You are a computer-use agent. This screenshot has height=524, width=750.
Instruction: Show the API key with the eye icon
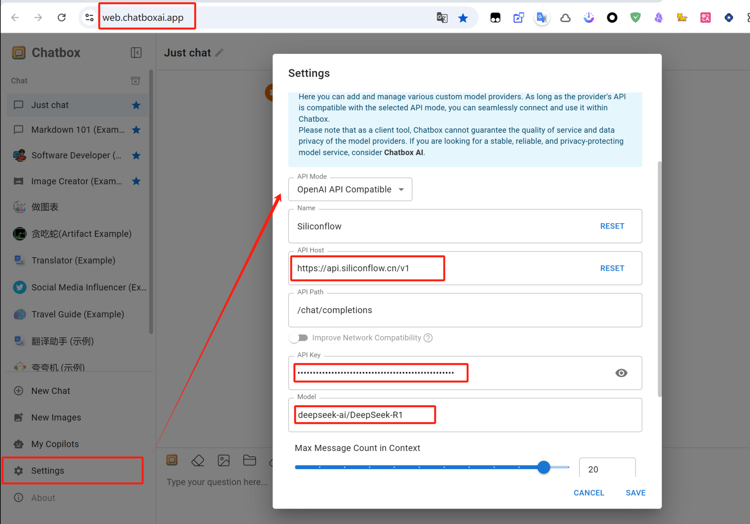click(621, 373)
